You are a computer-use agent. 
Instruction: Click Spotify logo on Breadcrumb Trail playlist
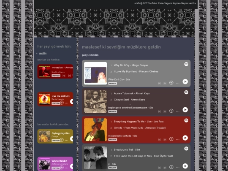click(x=186, y=149)
